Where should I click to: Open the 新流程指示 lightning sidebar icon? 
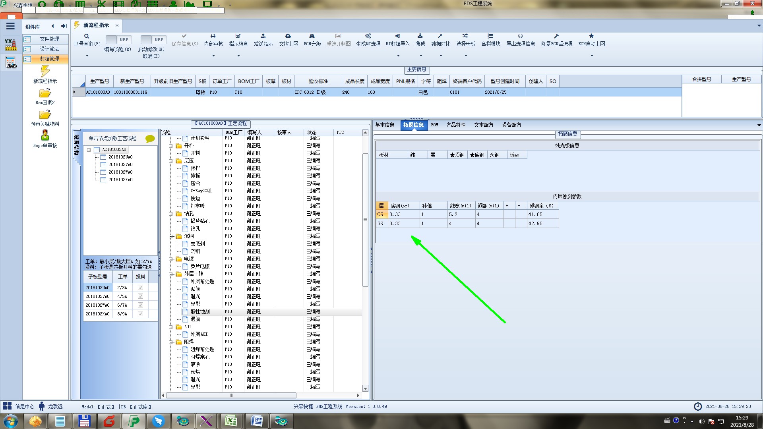tap(45, 71)
